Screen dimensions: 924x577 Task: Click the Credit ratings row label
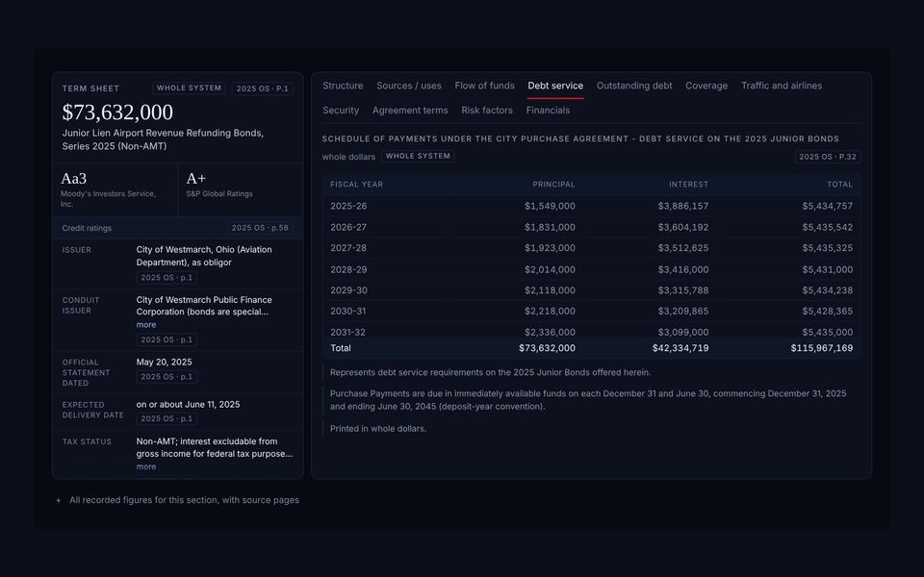point(87,228)
